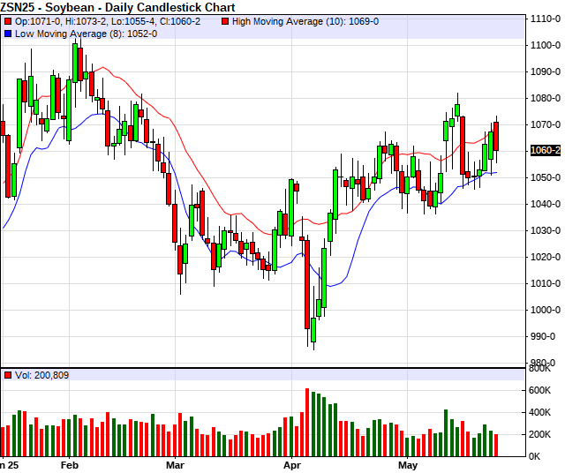The image size is (565, 473).
Task: Click the May label on date axis
Action: click(407, 464)
